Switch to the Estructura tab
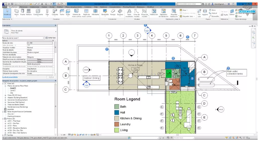Viewport: 261px width, 141px height. click(24, 7)
